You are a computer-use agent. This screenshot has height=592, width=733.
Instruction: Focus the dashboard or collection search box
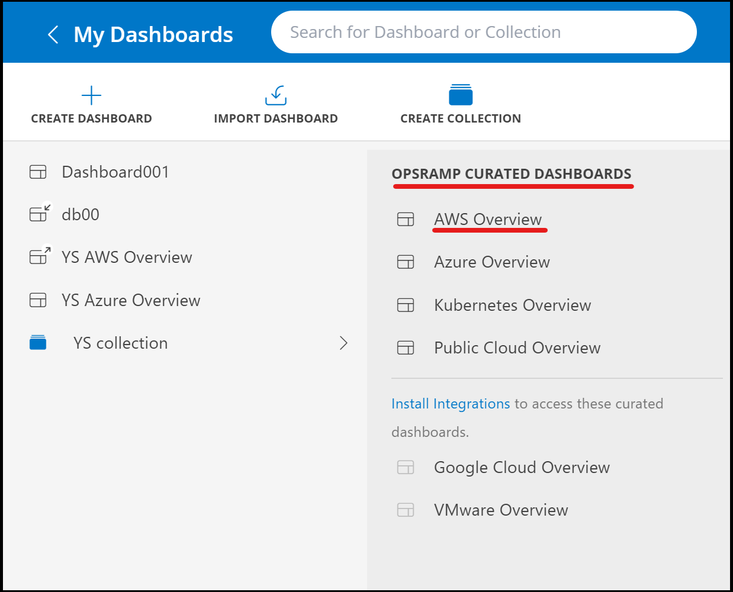click(x=483, y=32)
